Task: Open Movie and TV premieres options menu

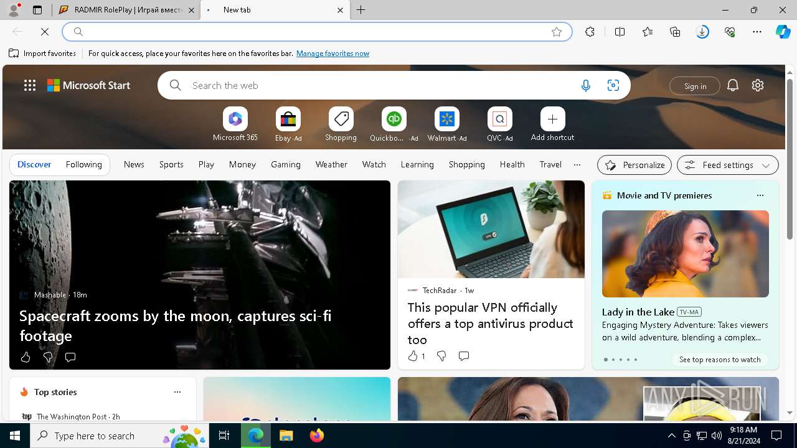Action: point(760,195)
